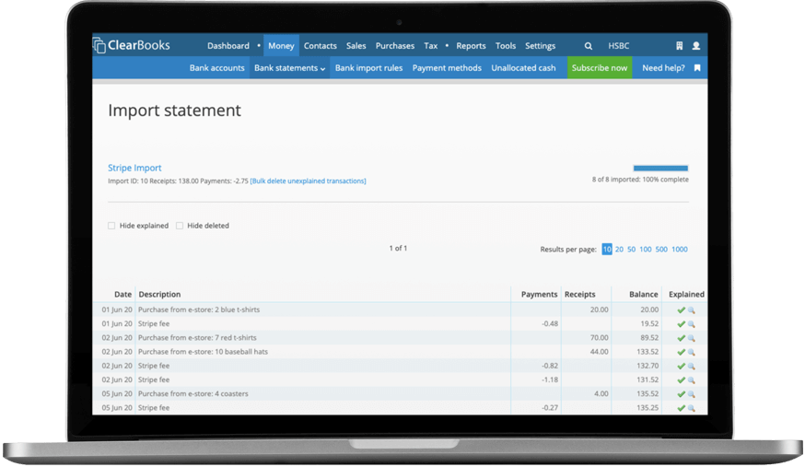This screenshot has height=467, width=805.
Task: Click the building organisation icon in header
Action: pos(679,46)
